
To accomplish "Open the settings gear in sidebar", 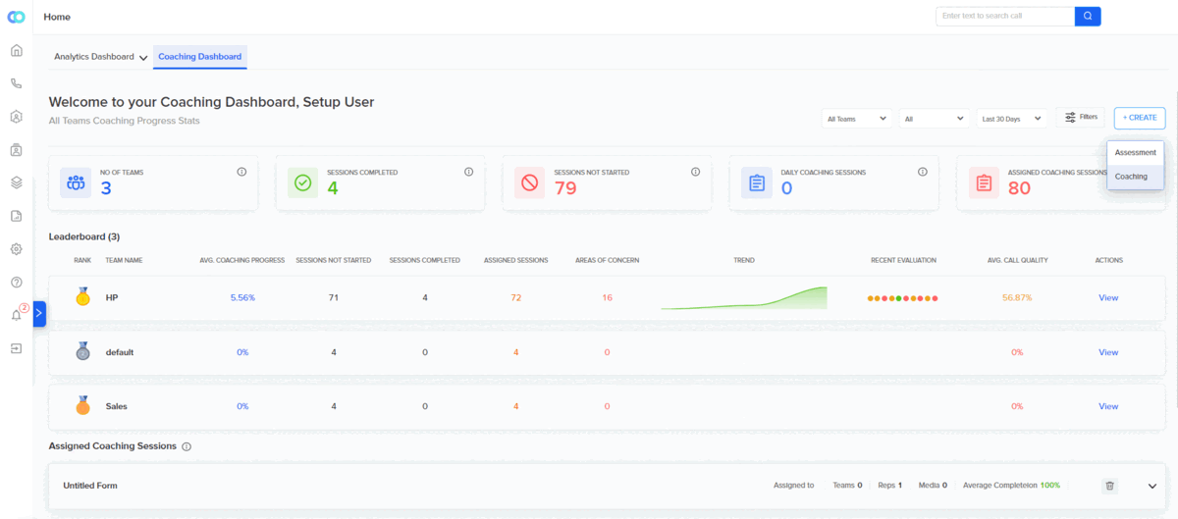I will click(16, 249).
